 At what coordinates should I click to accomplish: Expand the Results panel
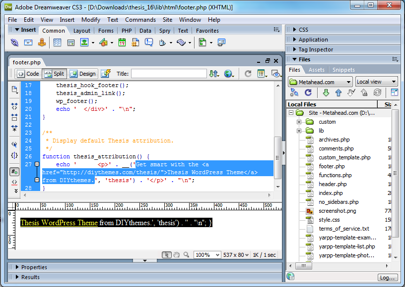click(17, 277)
